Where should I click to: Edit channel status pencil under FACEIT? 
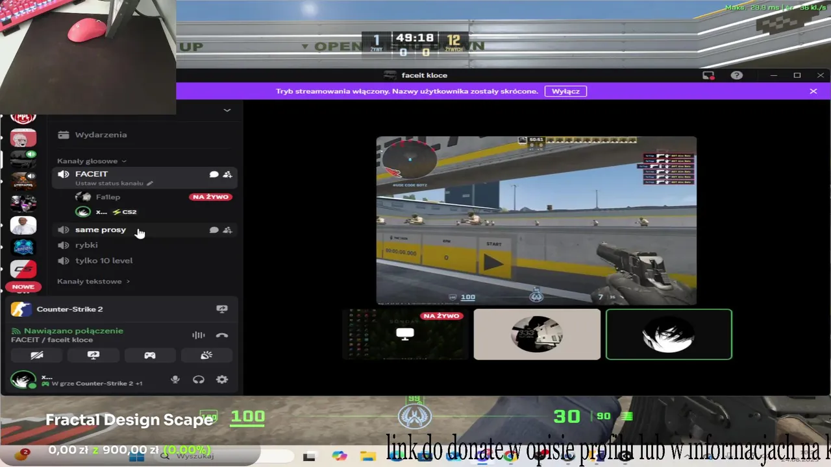tap(150, 184)
